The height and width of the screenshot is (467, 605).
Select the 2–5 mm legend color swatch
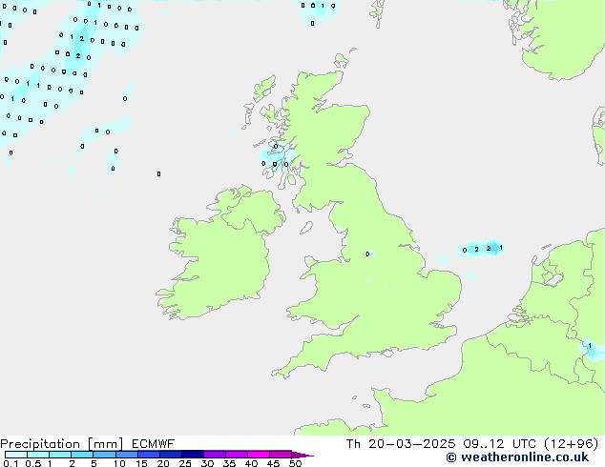(x=82, y=455)
